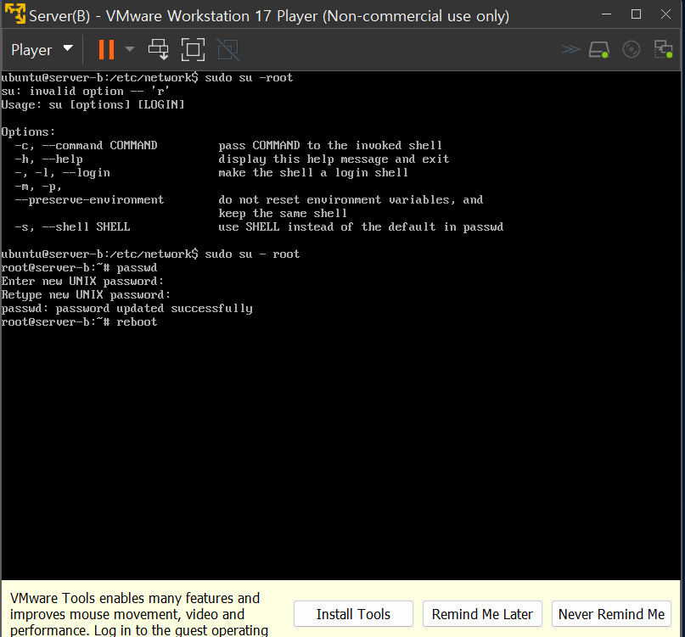Select Never Remind Me

pos(611,614)
